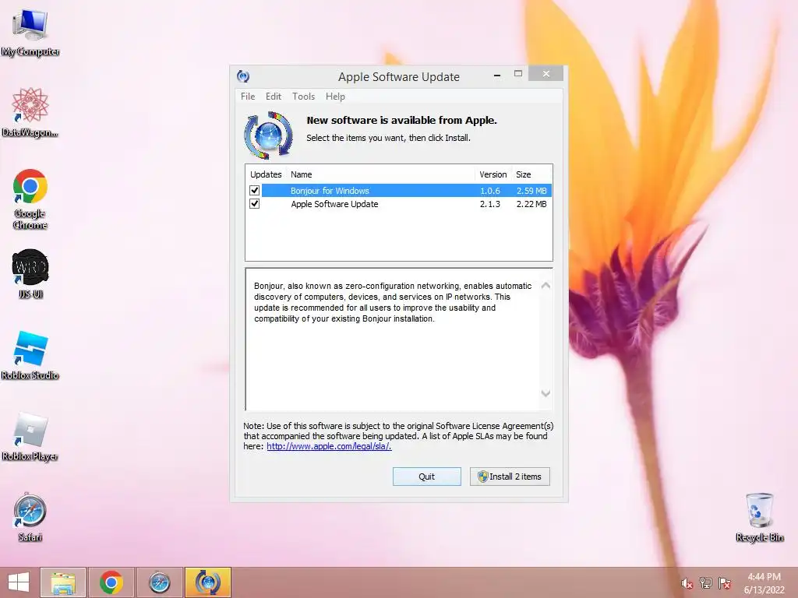Image resolution: width=798 pixels, height=598 pixels.
Task: Select the Apple Software Update row name
Action: pyautogui.click(x=334, y=204)
